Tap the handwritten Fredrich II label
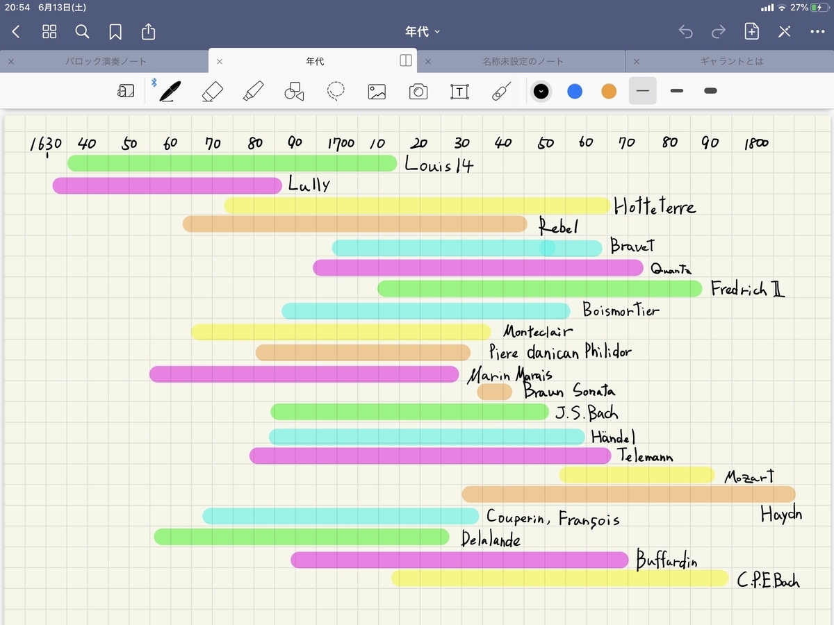 click(x=748, y=289)
